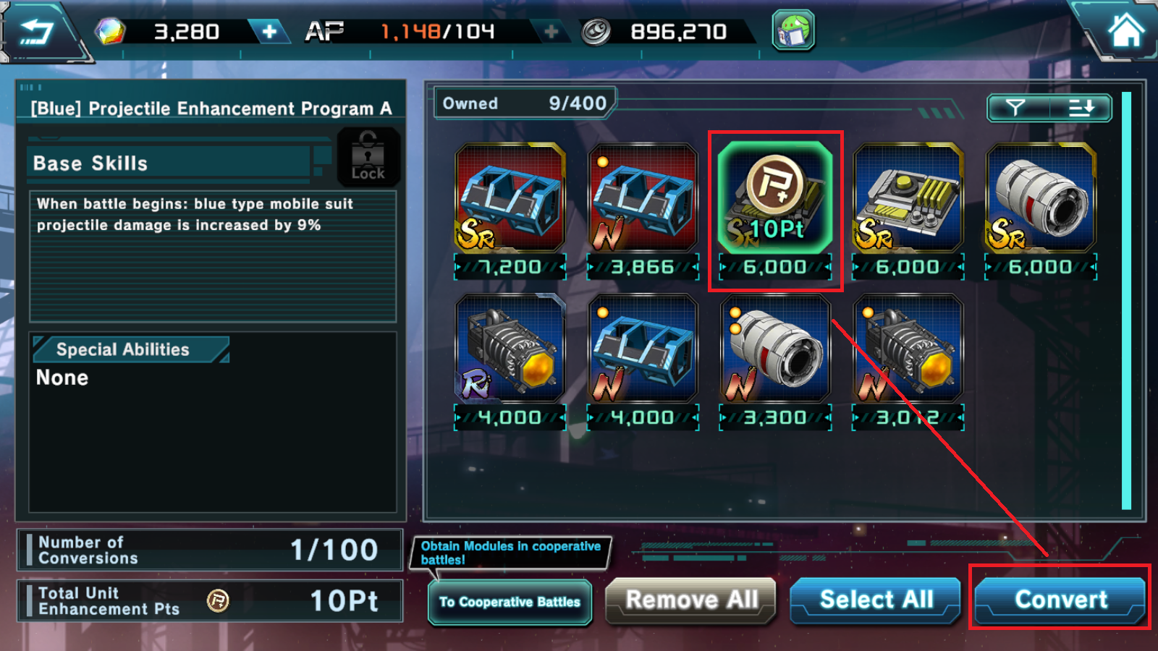Screen dimensions: 1158x651
Task: Deselect the highlighted 10Pt SR module
Action: click(775, 211)
